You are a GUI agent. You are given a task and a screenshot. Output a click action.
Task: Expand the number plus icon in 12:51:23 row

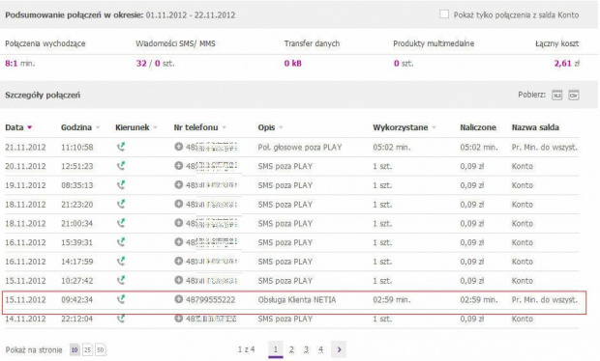[178, 166]
